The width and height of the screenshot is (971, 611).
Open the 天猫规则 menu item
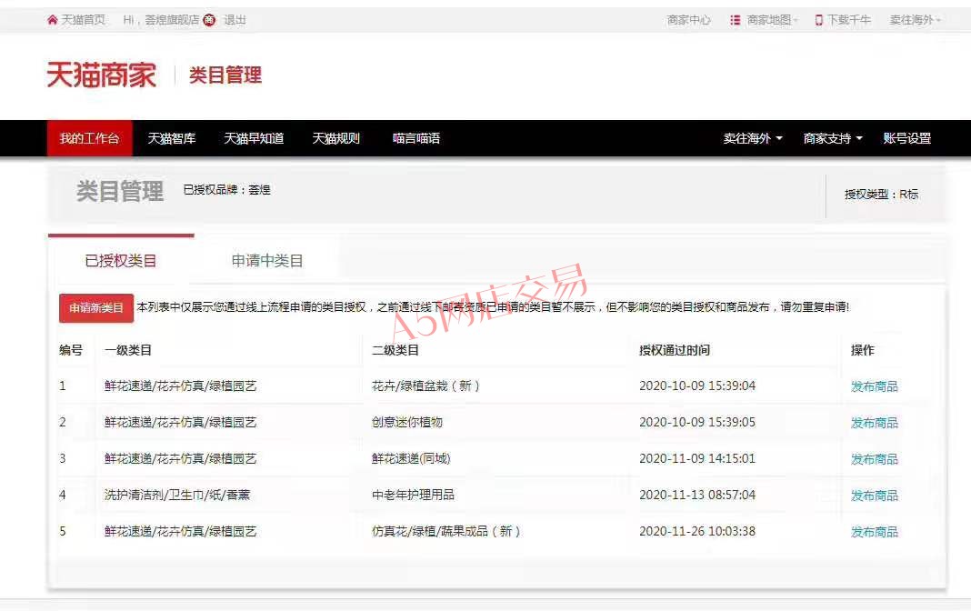click(x=335, y=138)
